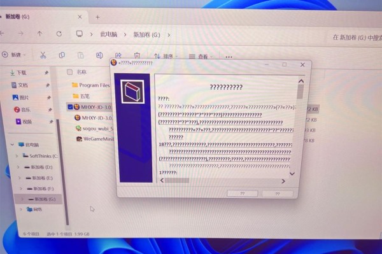The width and height of the screenshot is (382, 254).
Task: Collapse the 此电脑 tree node
Action: (x=12, y=145)
